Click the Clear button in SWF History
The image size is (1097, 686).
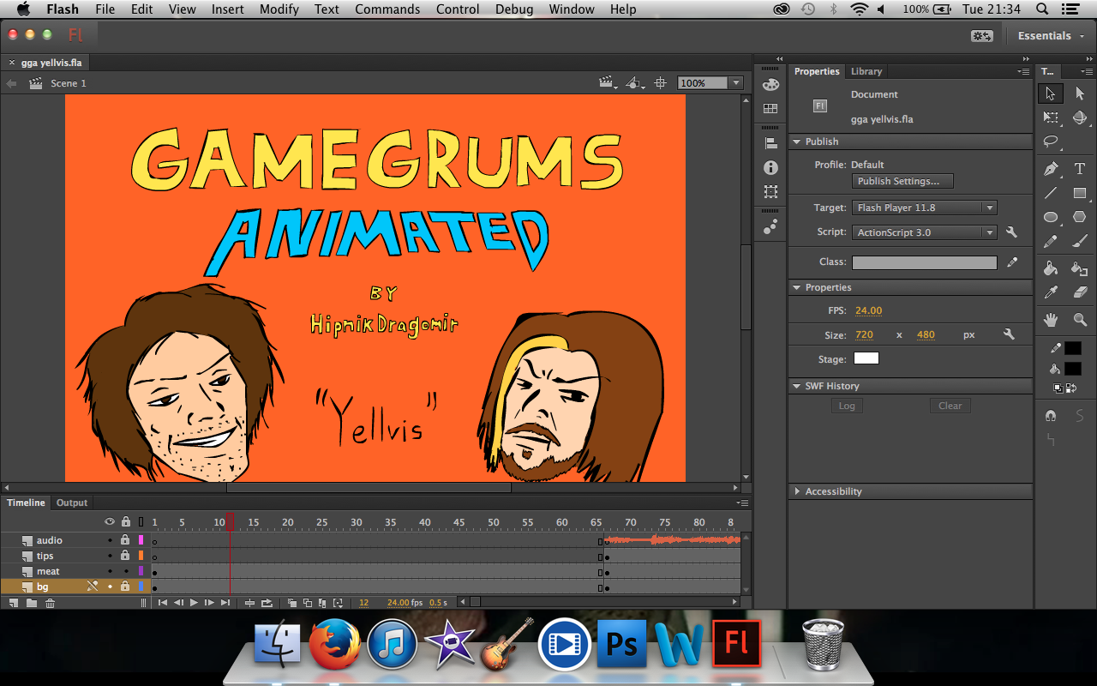point(950,406)
